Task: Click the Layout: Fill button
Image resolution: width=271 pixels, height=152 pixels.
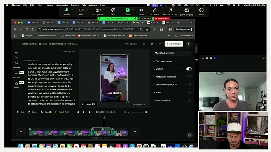Action: (88, 104)
